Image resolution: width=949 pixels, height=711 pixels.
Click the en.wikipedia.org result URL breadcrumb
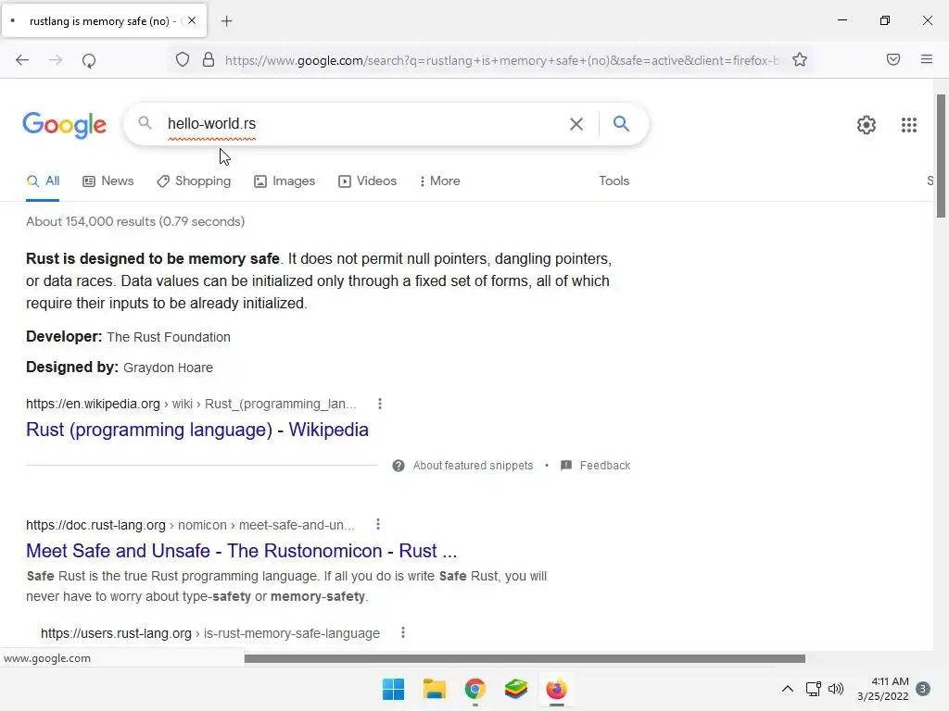point(191,404)
